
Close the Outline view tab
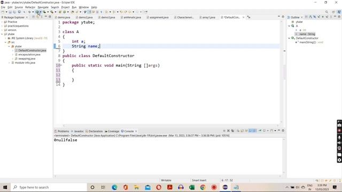pos(302,17)
